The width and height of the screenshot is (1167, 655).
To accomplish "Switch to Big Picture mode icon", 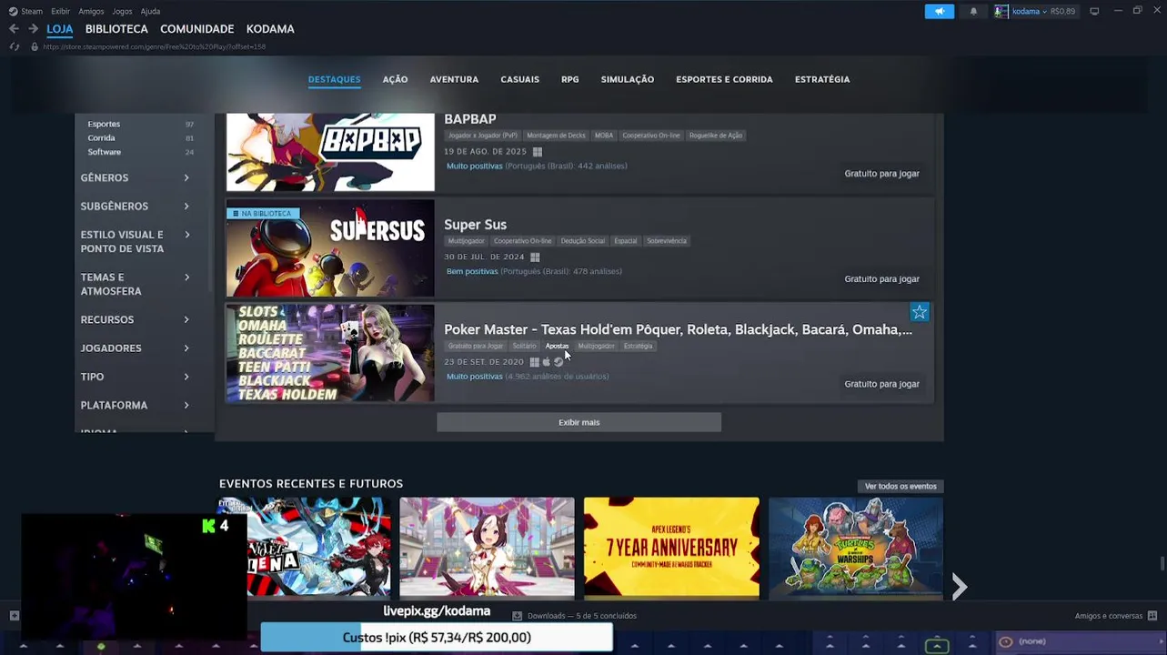I will [1094, 11].
